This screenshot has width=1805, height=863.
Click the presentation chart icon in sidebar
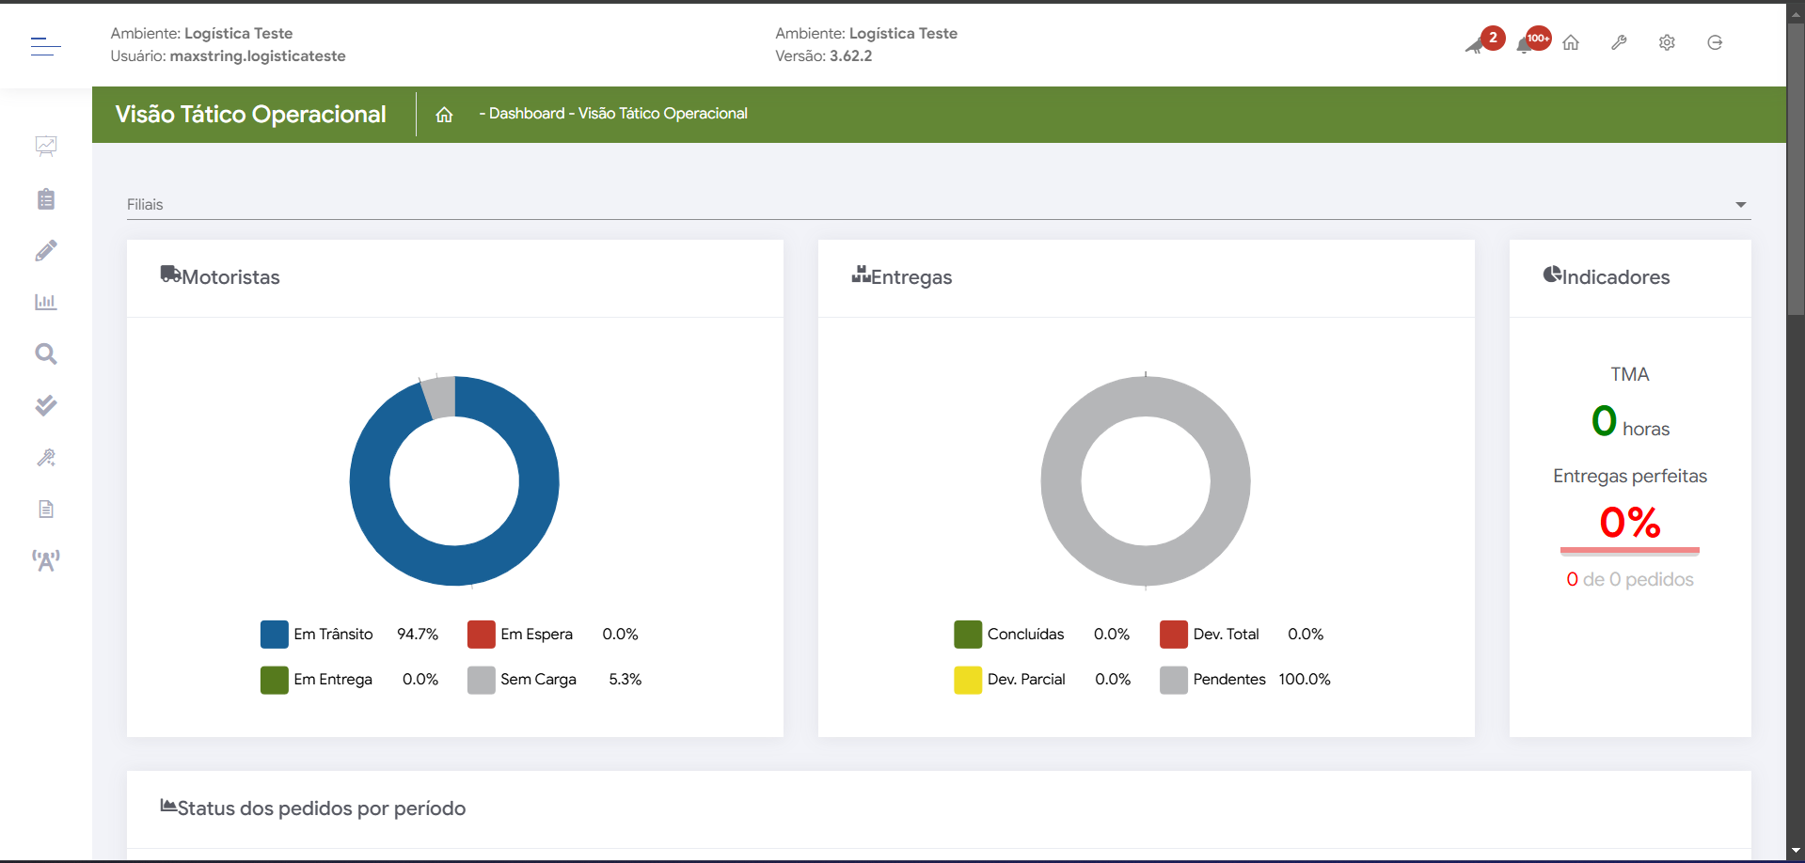(46, 146)
